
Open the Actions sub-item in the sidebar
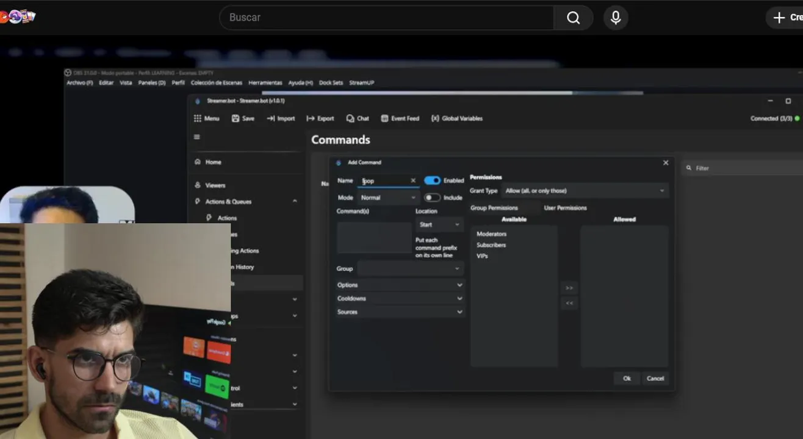[x=221, y=218]
